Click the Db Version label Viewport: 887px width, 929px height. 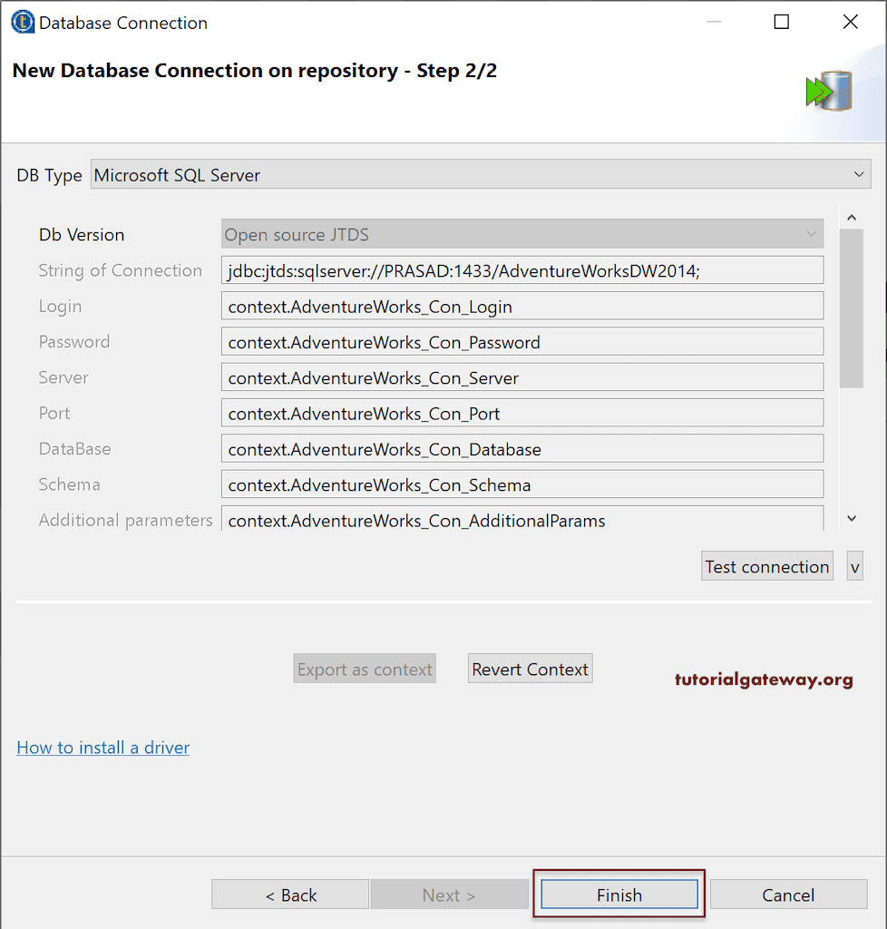(82, 235)
